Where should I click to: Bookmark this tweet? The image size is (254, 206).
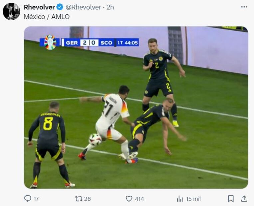231,199
